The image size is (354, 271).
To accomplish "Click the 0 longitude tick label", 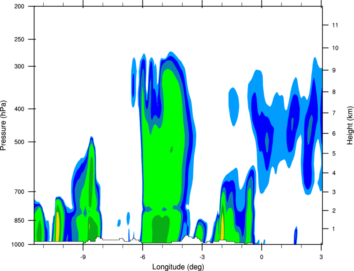I will [262, 257].
